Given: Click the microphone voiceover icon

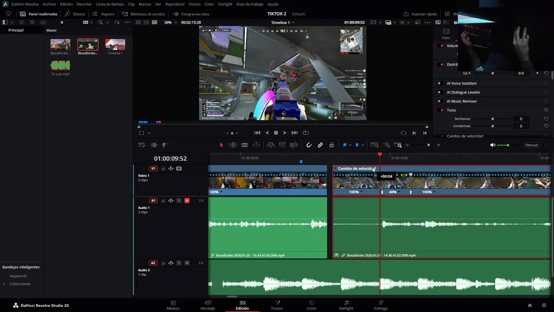Looking at the screenshot, I should [164, 145].
